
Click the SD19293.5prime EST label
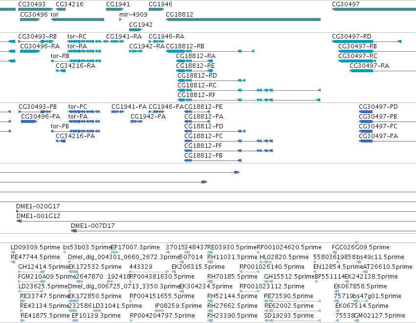289,316
